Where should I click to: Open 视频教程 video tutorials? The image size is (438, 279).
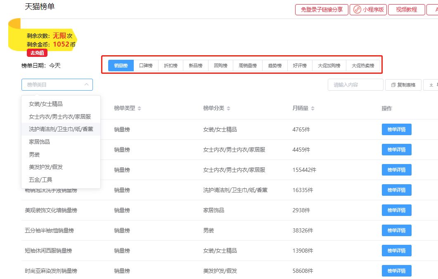click(406, 9)
